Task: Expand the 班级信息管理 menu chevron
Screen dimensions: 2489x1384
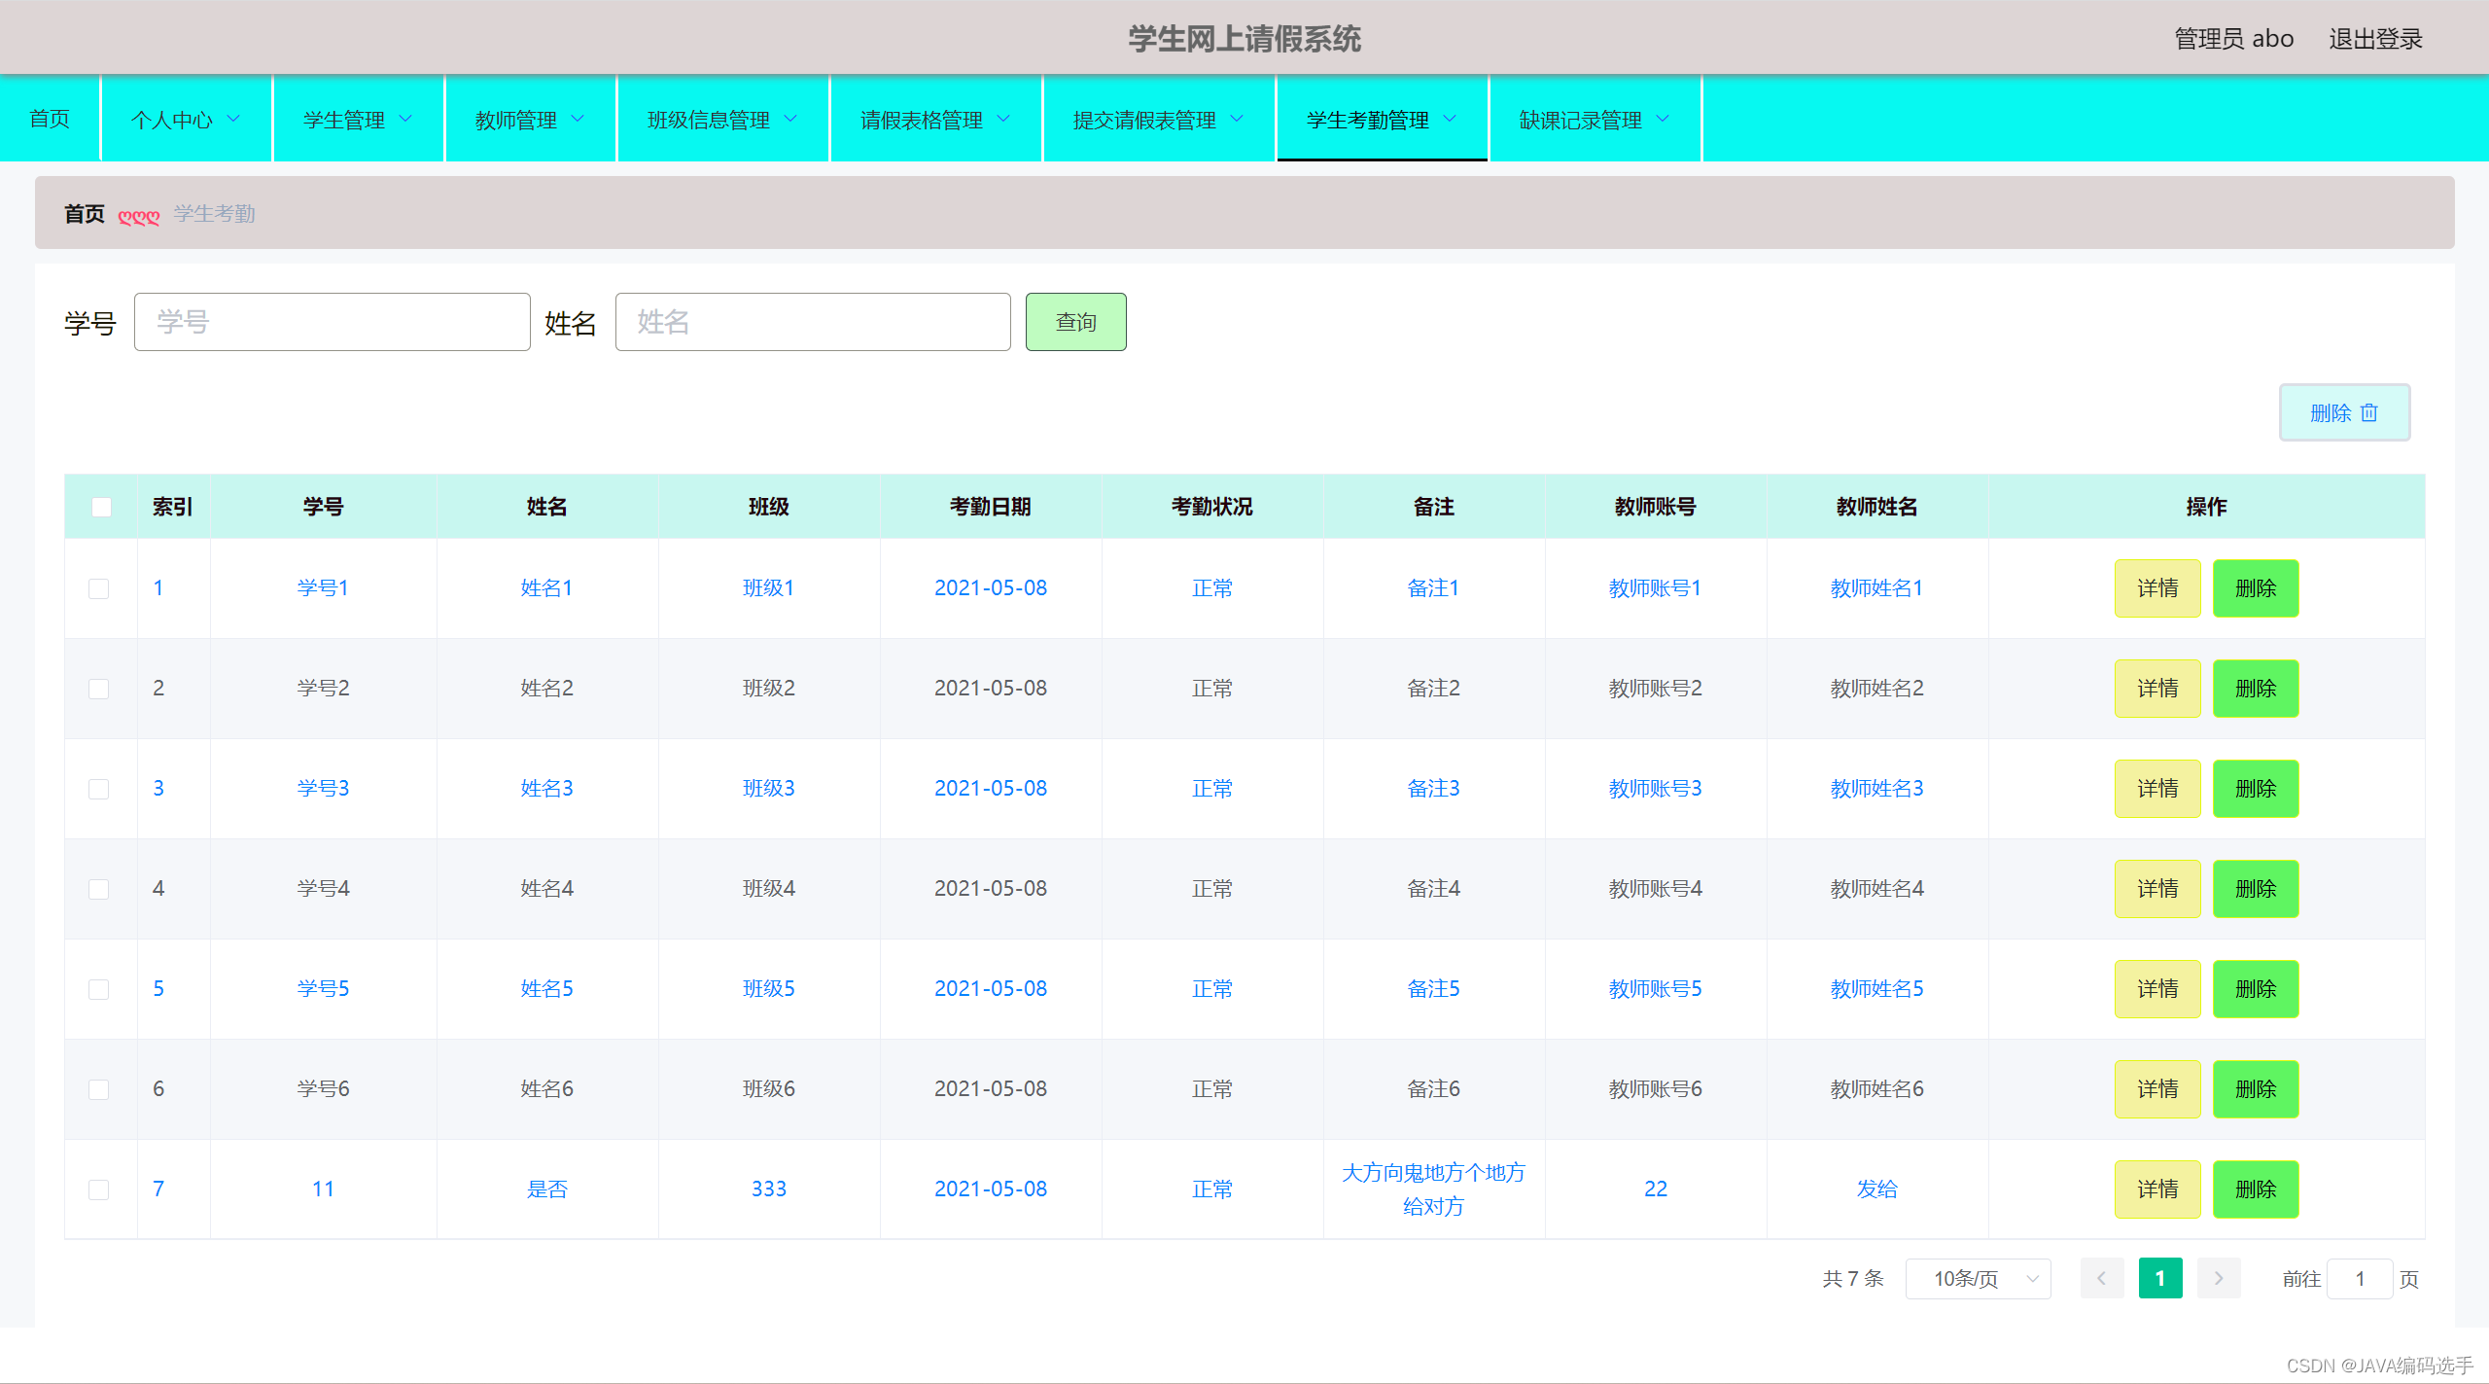Action: click(x=790, y=119)
